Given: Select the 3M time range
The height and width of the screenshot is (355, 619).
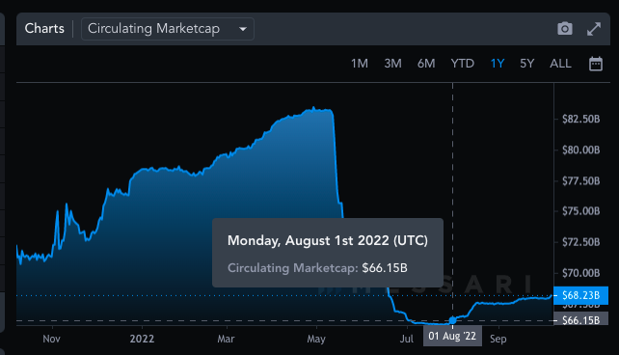Looking at the screenshot, I should tap(392, 64).
